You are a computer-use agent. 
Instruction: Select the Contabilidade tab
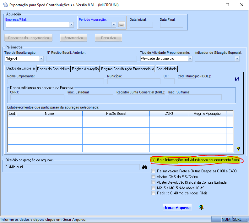[x=166, y=69]
